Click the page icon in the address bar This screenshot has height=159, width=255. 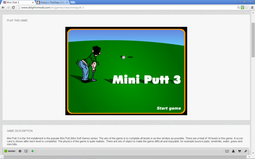tap(19, 7)
